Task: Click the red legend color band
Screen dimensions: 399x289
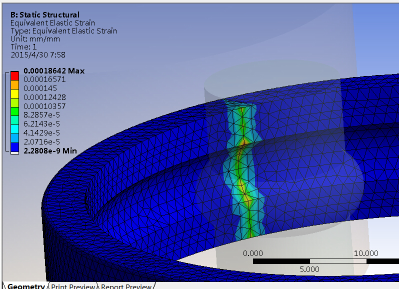Action: pyautogui.click(x=15, y=76)
